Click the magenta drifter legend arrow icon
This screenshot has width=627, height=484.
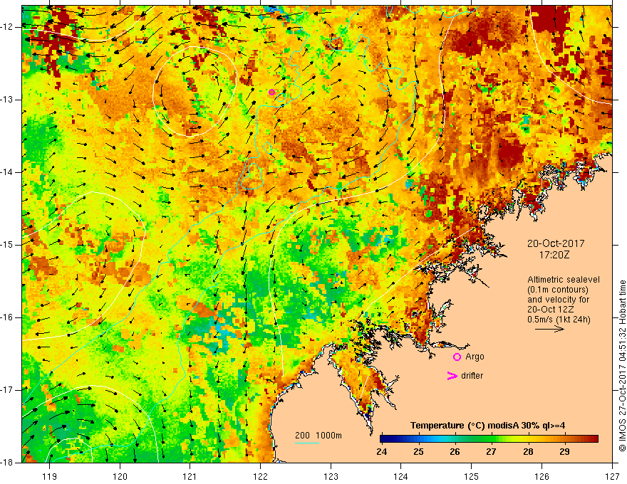[452, 376]
